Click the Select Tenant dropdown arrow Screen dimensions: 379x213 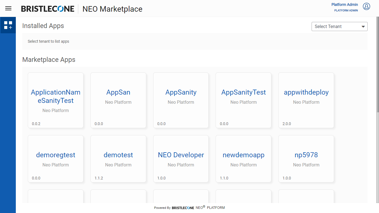tap(363, 27)
